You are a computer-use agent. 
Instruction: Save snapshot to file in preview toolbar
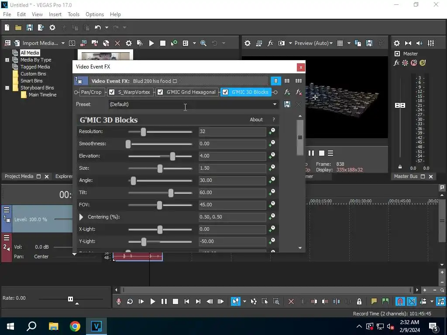click(369, 43)
